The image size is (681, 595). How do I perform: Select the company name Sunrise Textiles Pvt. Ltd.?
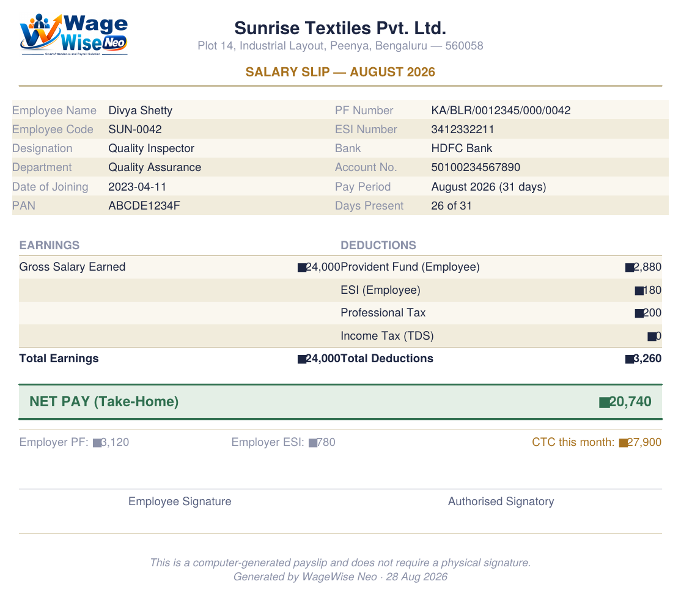(x=340, y=27)
